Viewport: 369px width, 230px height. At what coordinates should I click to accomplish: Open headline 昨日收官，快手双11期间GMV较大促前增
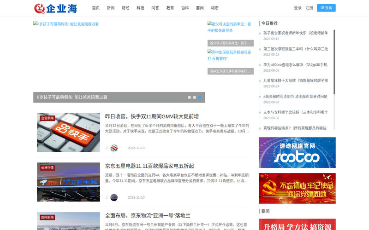152,116
